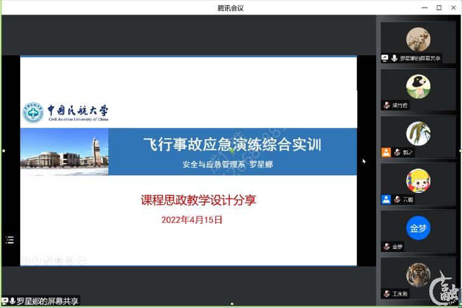Click the previous slide arrow in slideshow controls
This screenshot has width=462, height=308.
tap(26, 261)
